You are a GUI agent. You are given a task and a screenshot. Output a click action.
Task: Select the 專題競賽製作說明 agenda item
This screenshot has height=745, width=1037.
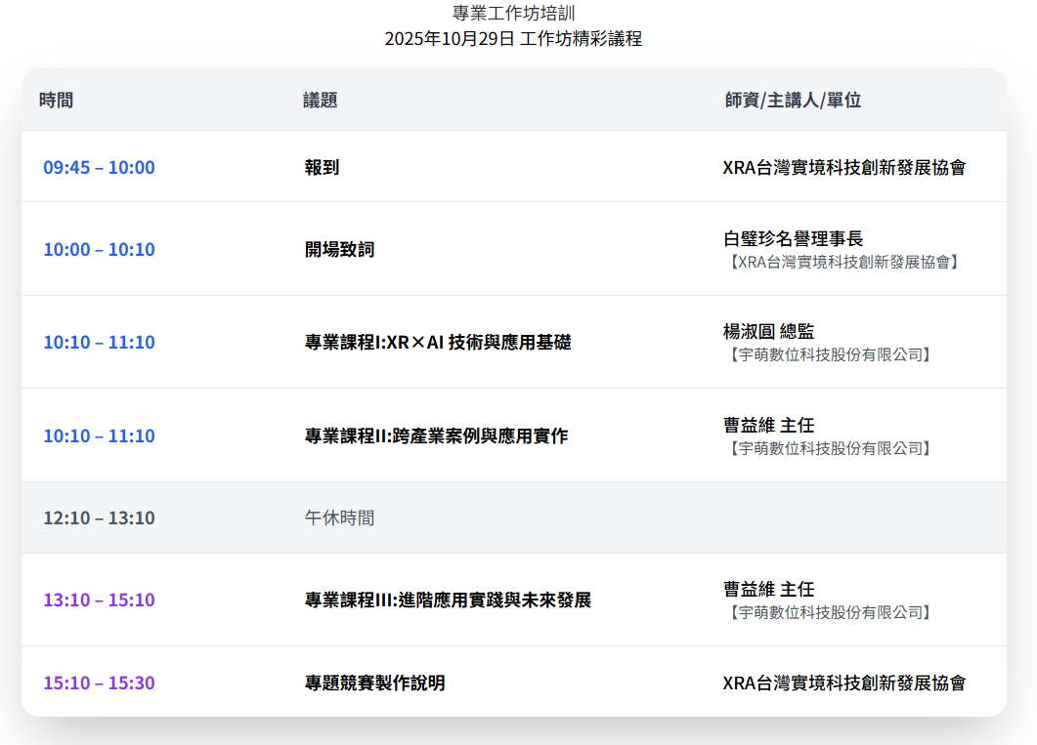pos(374,683)
